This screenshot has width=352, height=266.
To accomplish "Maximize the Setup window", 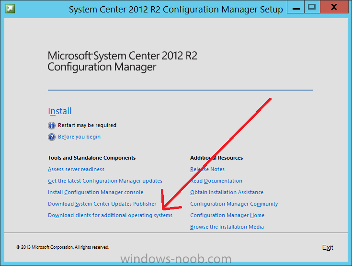I will coord(312,7).
